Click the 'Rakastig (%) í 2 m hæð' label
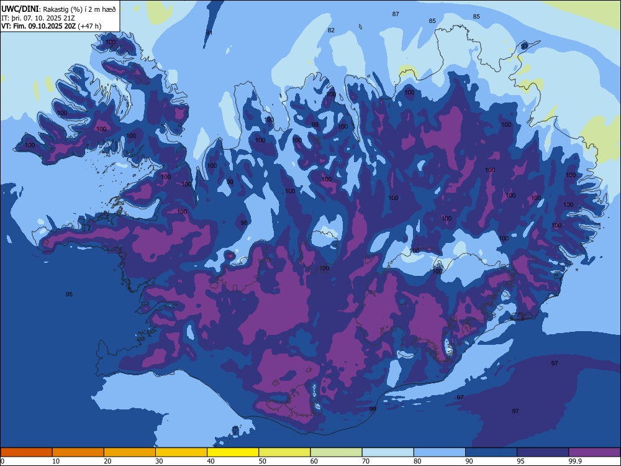621x466 pixels. 79,9
